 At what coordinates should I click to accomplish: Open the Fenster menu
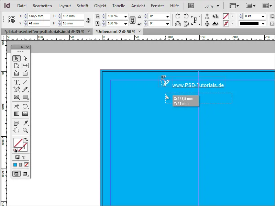point(157,6)
